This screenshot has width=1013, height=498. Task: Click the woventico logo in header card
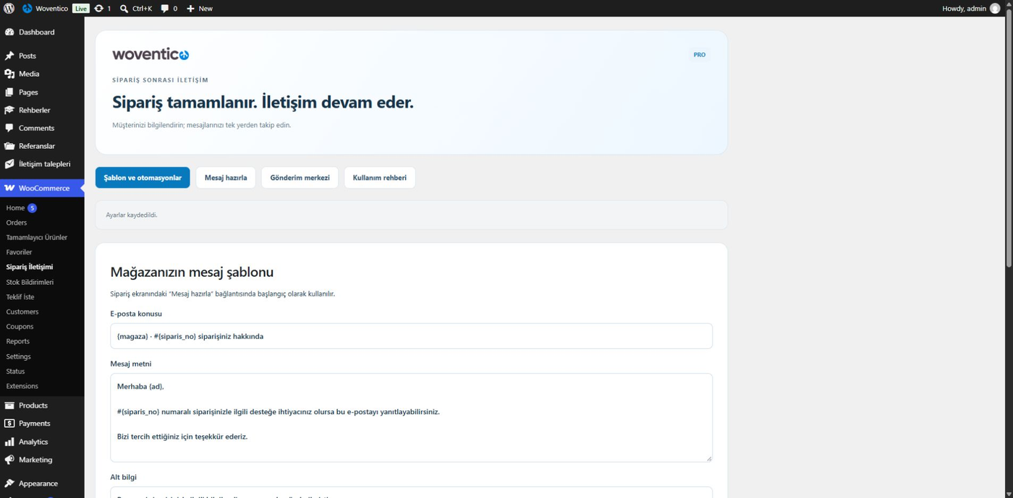tap(151, 54)
